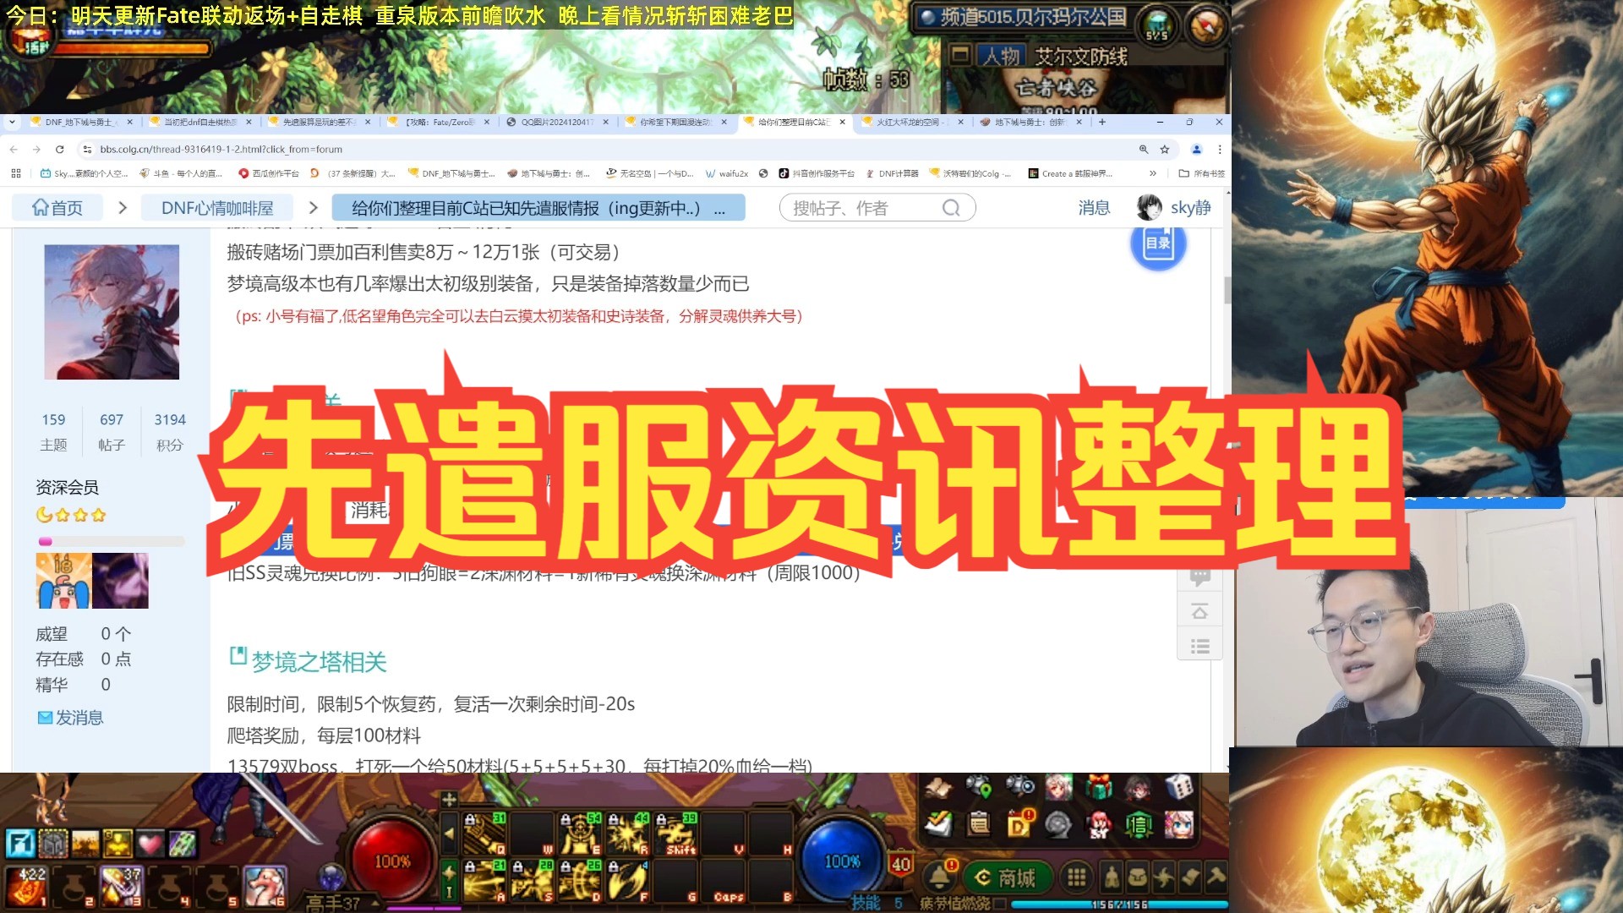
Task: Click the address bar showing bbs.colg.cn URL
Action: pos(604,150)
